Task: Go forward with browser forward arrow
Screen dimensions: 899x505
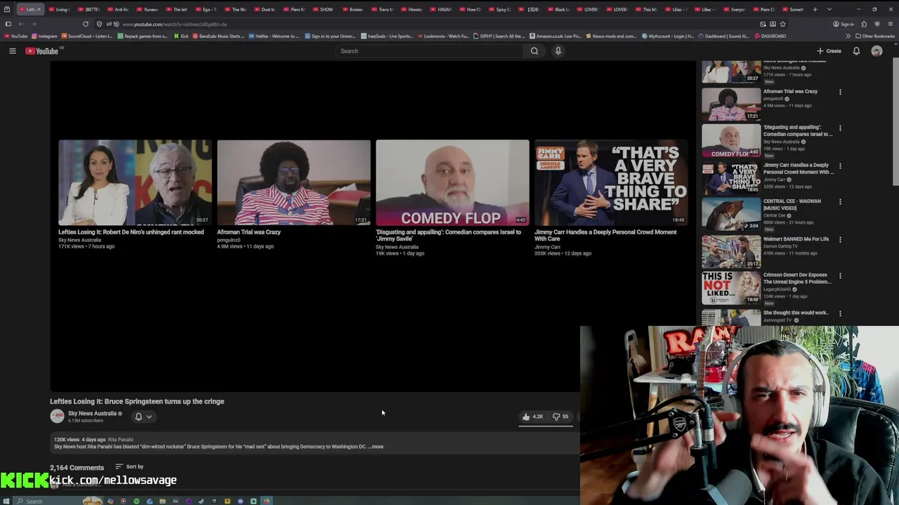Action: [x=34, y=24]
